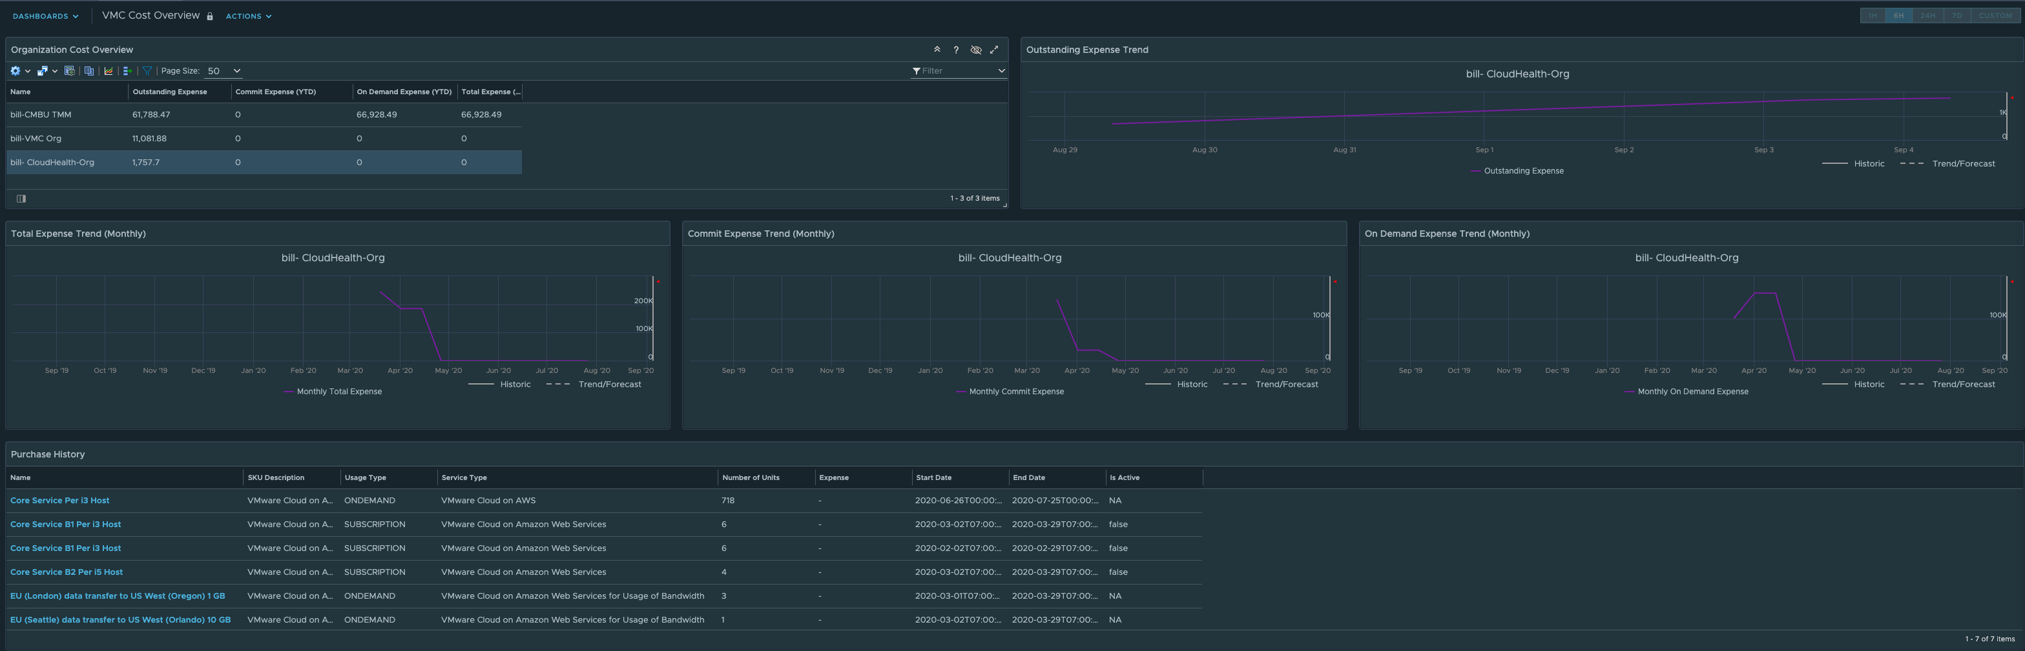Toggle the hide toolbar eye icon

pyautogui.click(x=975, y=50)
